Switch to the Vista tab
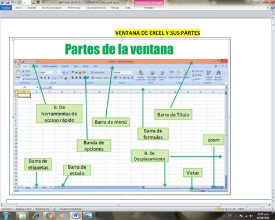Viewport: 275px width, 220px height. tap(128, 8)
